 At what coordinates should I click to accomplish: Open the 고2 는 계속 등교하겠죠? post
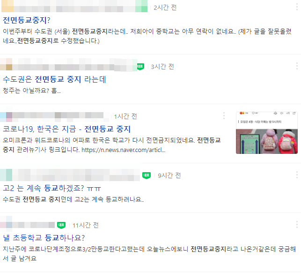[52, 188]
